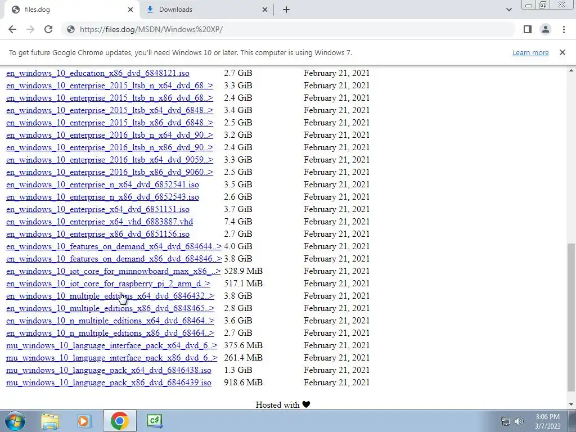Open Chrome's three-dot menu
This screenshot has height=432, width=576.
(x=564, y=29)
